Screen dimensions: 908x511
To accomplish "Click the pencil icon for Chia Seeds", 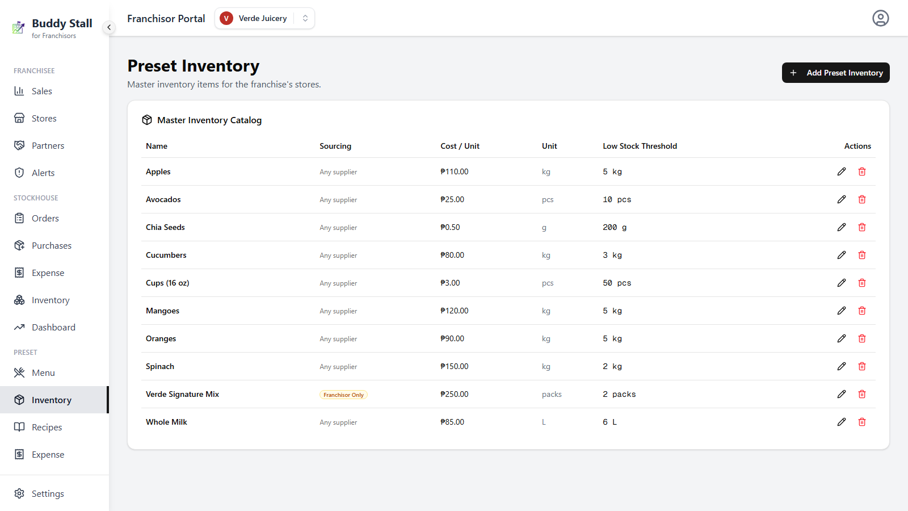I will tap(842, 227).
